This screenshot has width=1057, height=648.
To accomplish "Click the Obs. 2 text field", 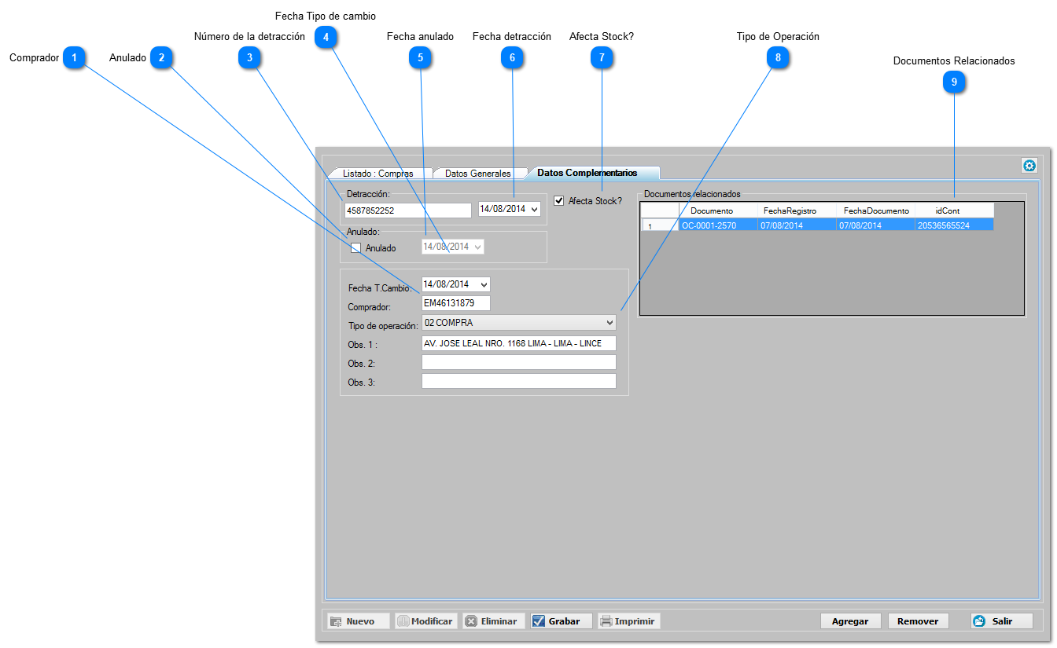I will point(519,362).
